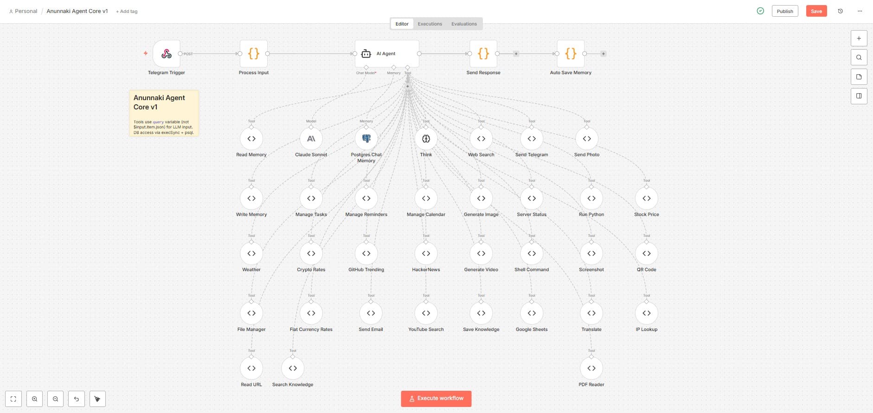Screen dimensions: 873x413
Task: Click the Save button
Action: (816, 11)
